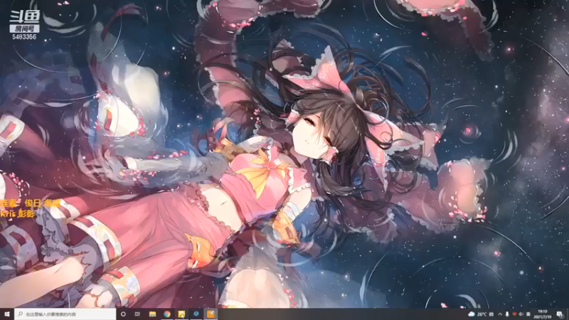
Task: Open File Explorer from the taskbar
Action: pos(152,314)
